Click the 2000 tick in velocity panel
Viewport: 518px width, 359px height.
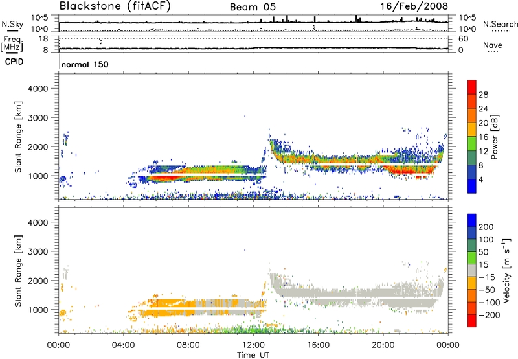pyautogui.click(x=38, y=281)
